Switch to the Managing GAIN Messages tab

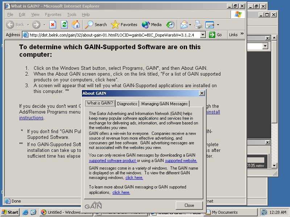[165, 104]
